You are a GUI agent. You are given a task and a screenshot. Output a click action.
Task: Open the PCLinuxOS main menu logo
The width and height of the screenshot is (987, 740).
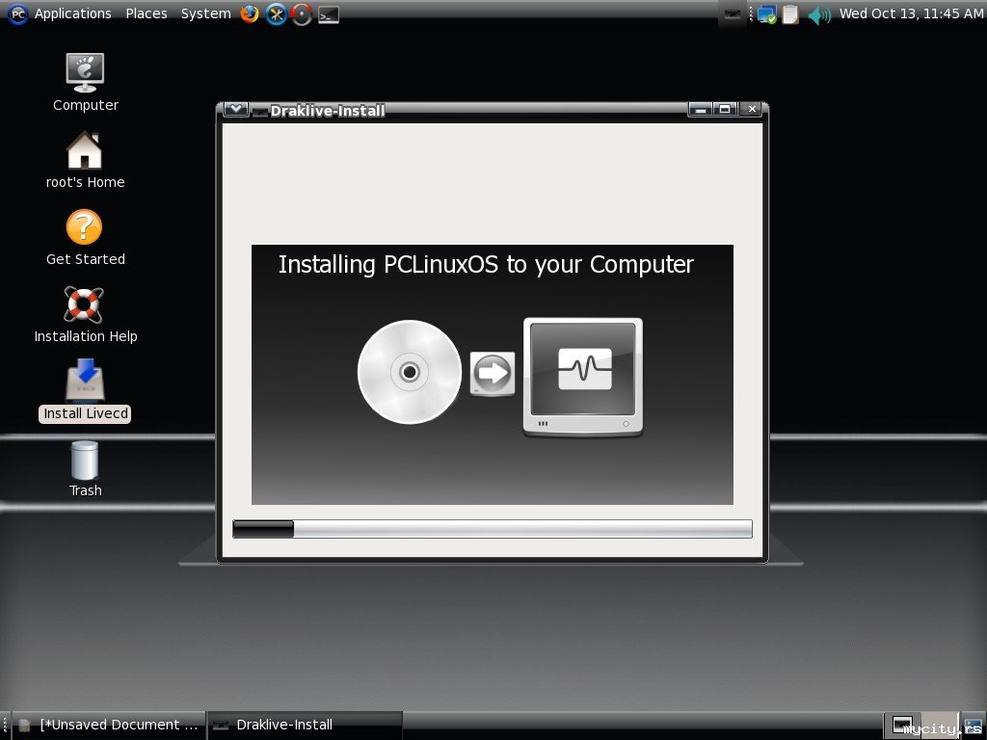(17, 13)
